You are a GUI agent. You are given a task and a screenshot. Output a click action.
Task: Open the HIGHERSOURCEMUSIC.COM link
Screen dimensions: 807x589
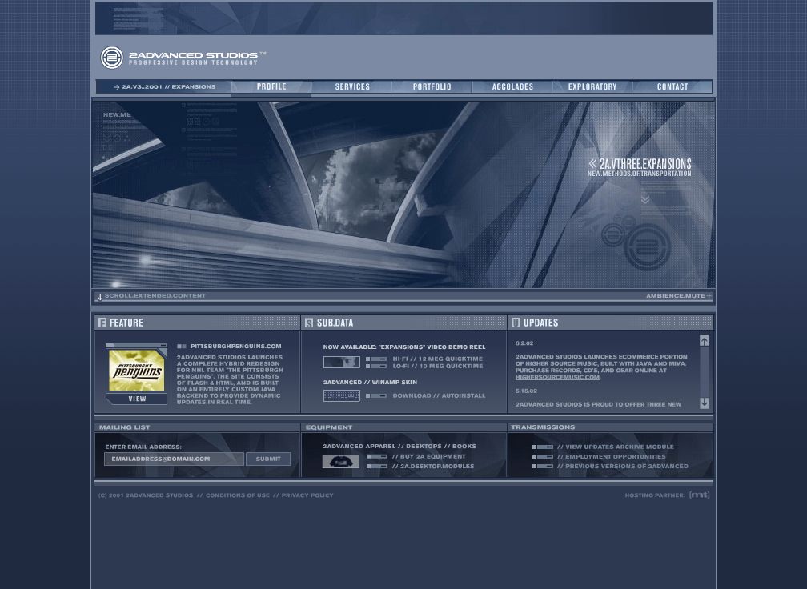click(557, 377)
